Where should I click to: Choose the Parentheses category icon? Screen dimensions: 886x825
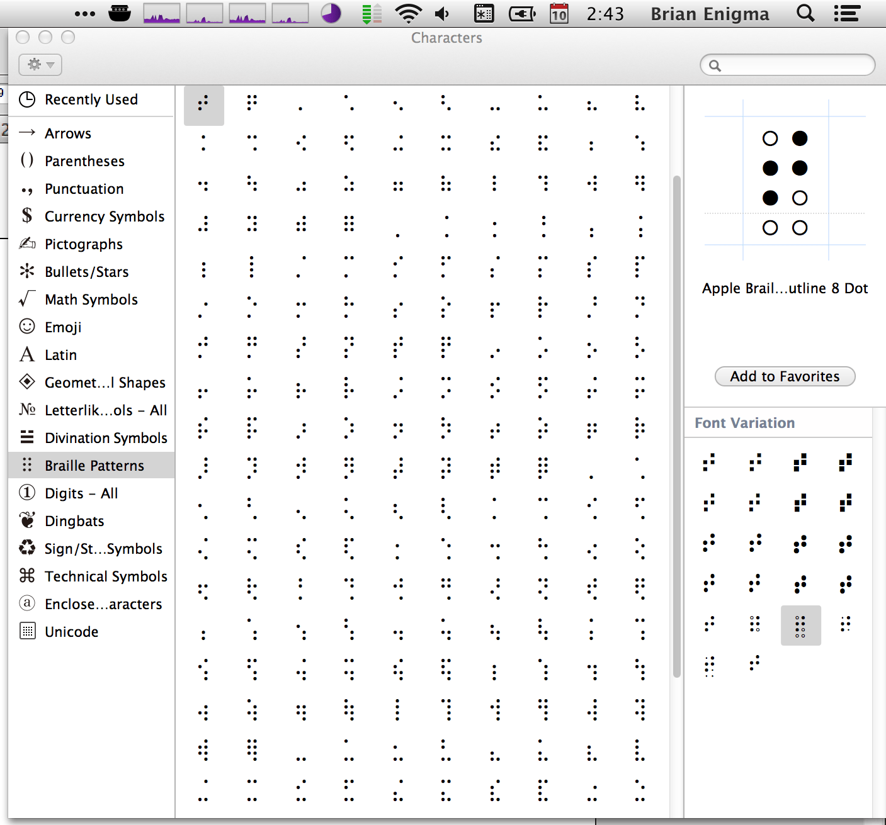(x=27, y=160)
